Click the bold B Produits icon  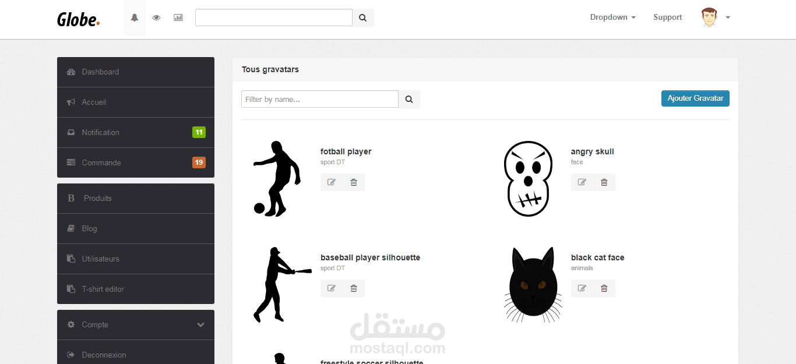[x=71, y=198]
